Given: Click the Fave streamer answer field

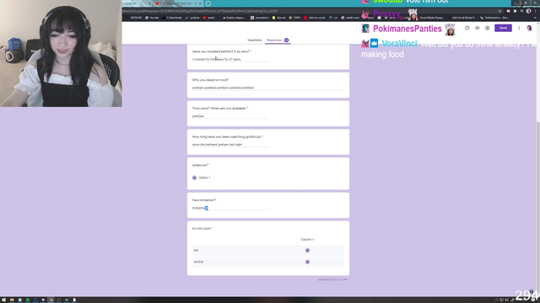Looking at the screenshot, I should (229, 208).
